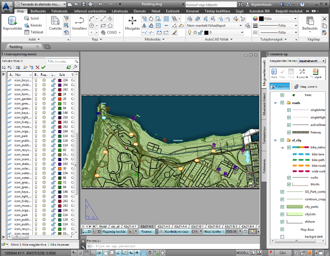
Task: Collapse the roads group in the tree
Action: (x=276, y=103)
